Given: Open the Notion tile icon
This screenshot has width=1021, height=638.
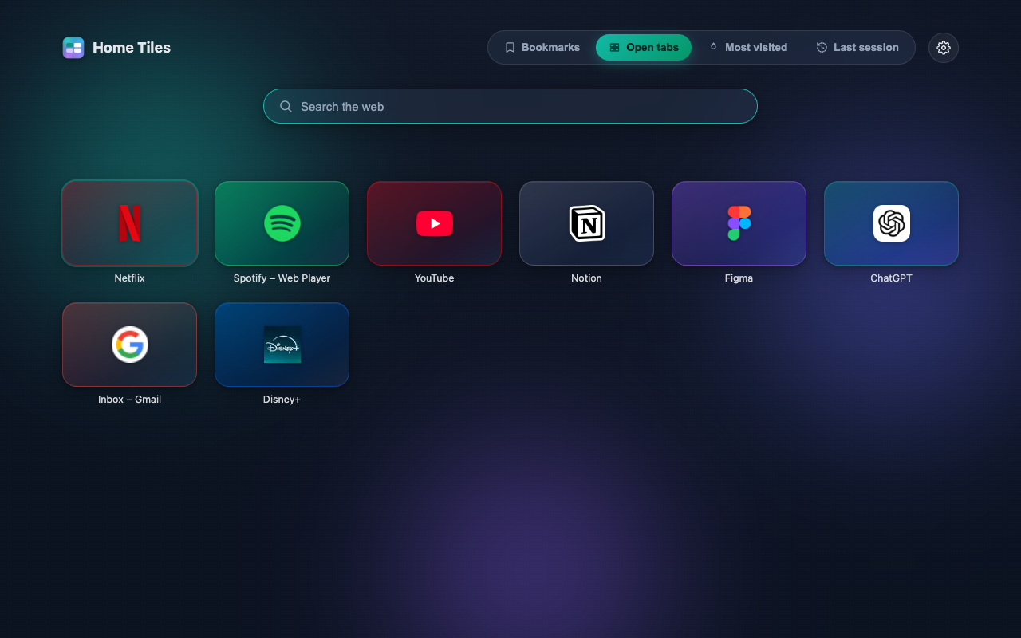Looking at the screenshot, I should (586, 223).
